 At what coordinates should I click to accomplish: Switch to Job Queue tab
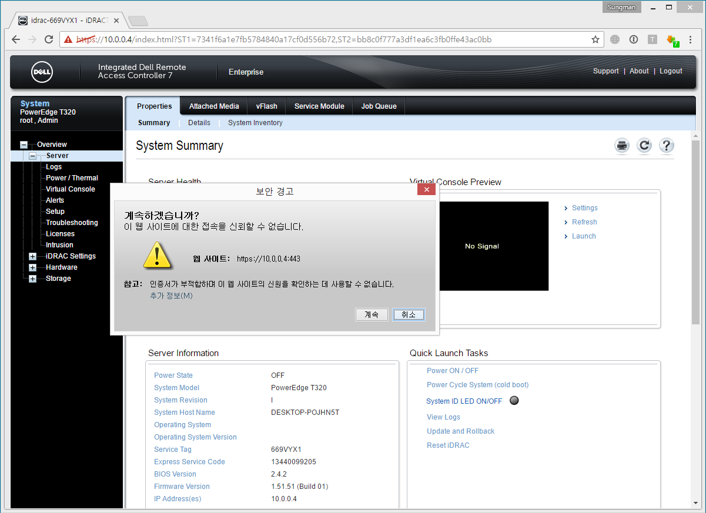[x=379, y=106]
